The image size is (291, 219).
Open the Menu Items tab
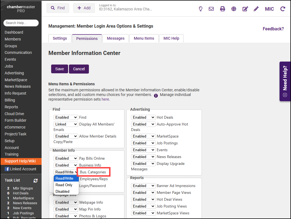point(144,38)
